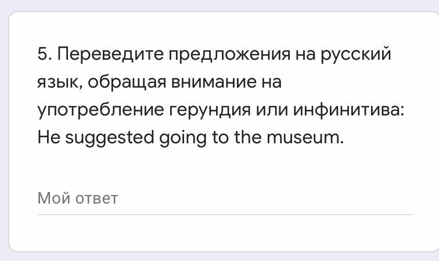The height and width of the screenshot is (261, 439).
Task: Click the word "предложения" in the heading
Action: point(229,55)
